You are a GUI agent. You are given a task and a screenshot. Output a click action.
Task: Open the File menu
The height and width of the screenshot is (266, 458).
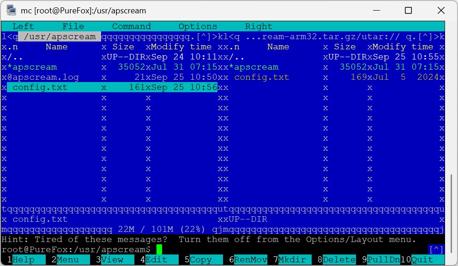click(x=73, y=26)
